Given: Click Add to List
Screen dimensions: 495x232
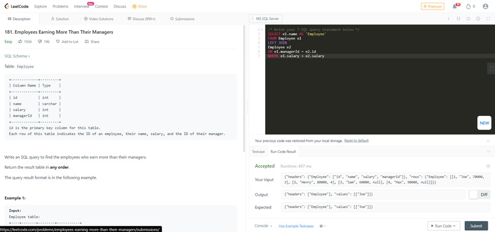Looking at the screenshot, I should tap(67, 41).
